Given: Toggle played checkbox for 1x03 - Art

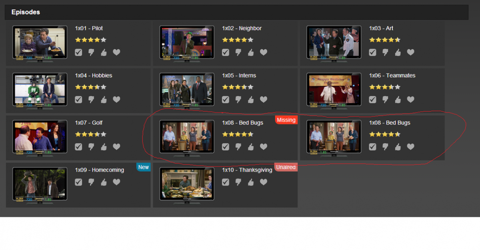Looking at the screenshot, I should click(372, 52).
